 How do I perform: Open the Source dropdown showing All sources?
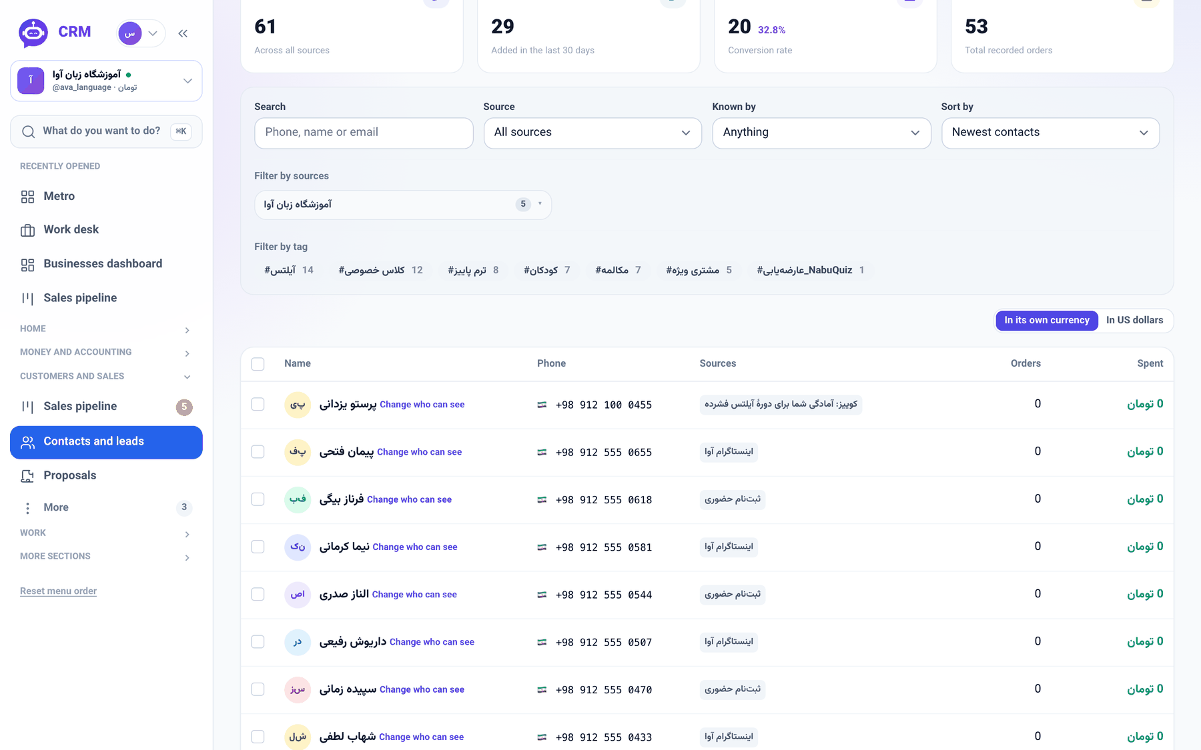592,133
